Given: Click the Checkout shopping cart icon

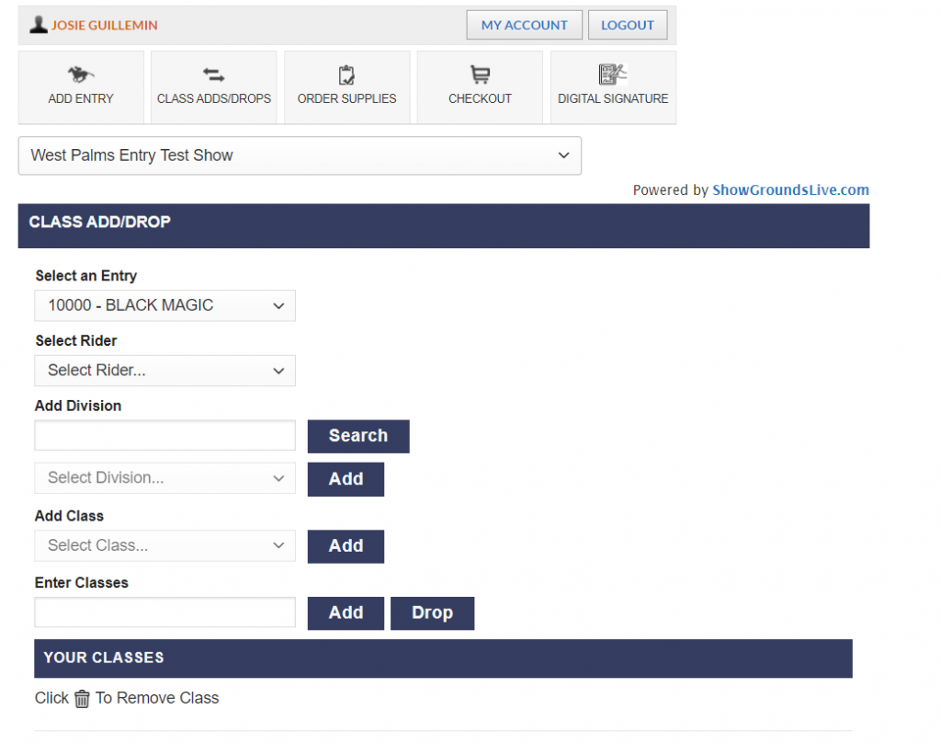Looking at the screenshot, I should click(x=480, y=73).
